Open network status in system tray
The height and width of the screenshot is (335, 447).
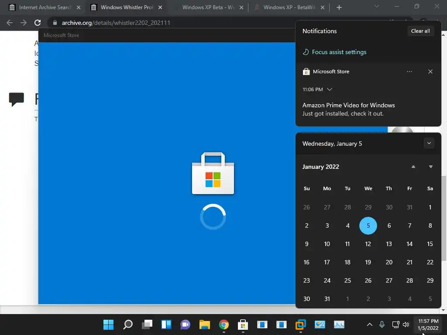[395, 325]
